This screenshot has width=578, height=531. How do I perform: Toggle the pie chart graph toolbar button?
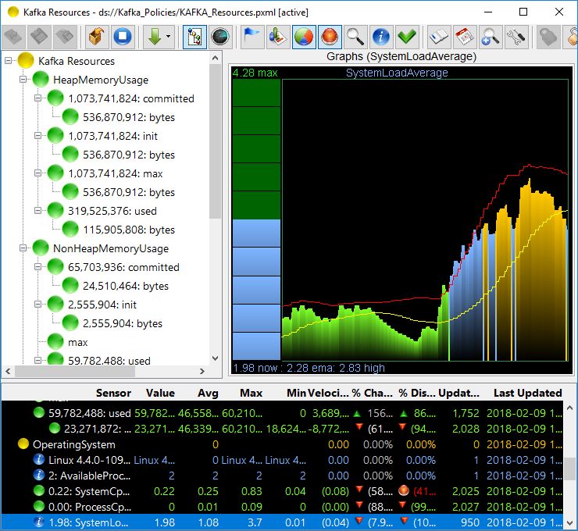click(304, 37)
